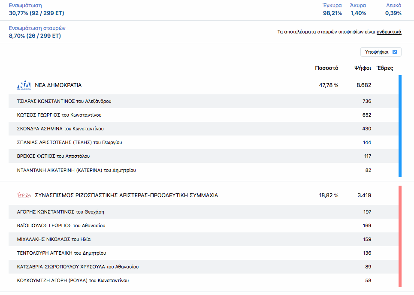Select candidate ΚΩΤΣΟΣ ΓΕΩΡΓΙΟΣ row
The width and height of the screenshot is (414, 295).
tap(59, 115)
